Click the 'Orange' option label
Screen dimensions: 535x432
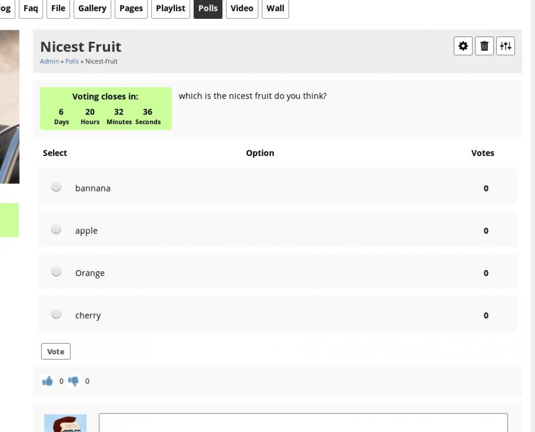coord(90,273)
